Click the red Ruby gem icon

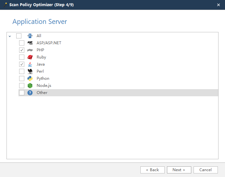point(30,57)
